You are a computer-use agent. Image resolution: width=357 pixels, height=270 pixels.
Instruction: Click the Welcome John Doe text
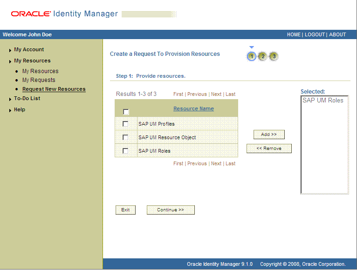(x=27, y=34)
